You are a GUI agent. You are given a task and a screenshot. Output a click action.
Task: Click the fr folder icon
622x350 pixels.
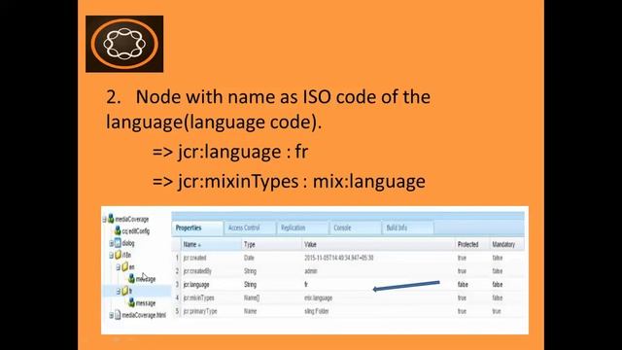click(x=125, y=291)
